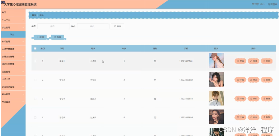Open details for student 姓名1
Image resolution: width=279 pixels, height=136 pixels.
coord(240,61)
